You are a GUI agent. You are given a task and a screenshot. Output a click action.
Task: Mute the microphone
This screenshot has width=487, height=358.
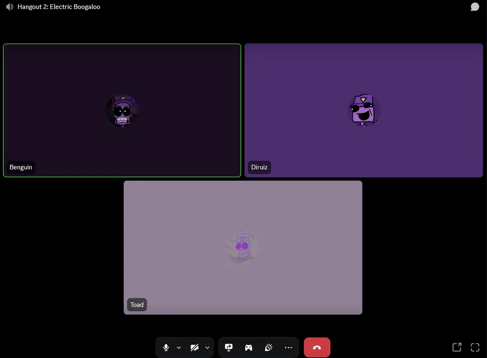(x=166, y=347)
